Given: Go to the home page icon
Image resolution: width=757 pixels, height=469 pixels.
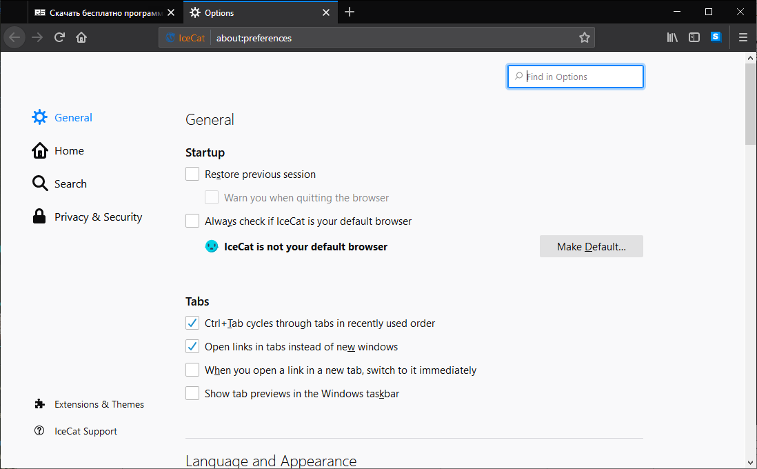Looking at the screenshot, I should coord(81,38).
